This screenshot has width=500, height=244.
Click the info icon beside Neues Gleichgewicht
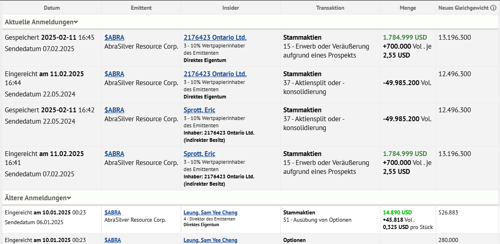tap(493, 8)
